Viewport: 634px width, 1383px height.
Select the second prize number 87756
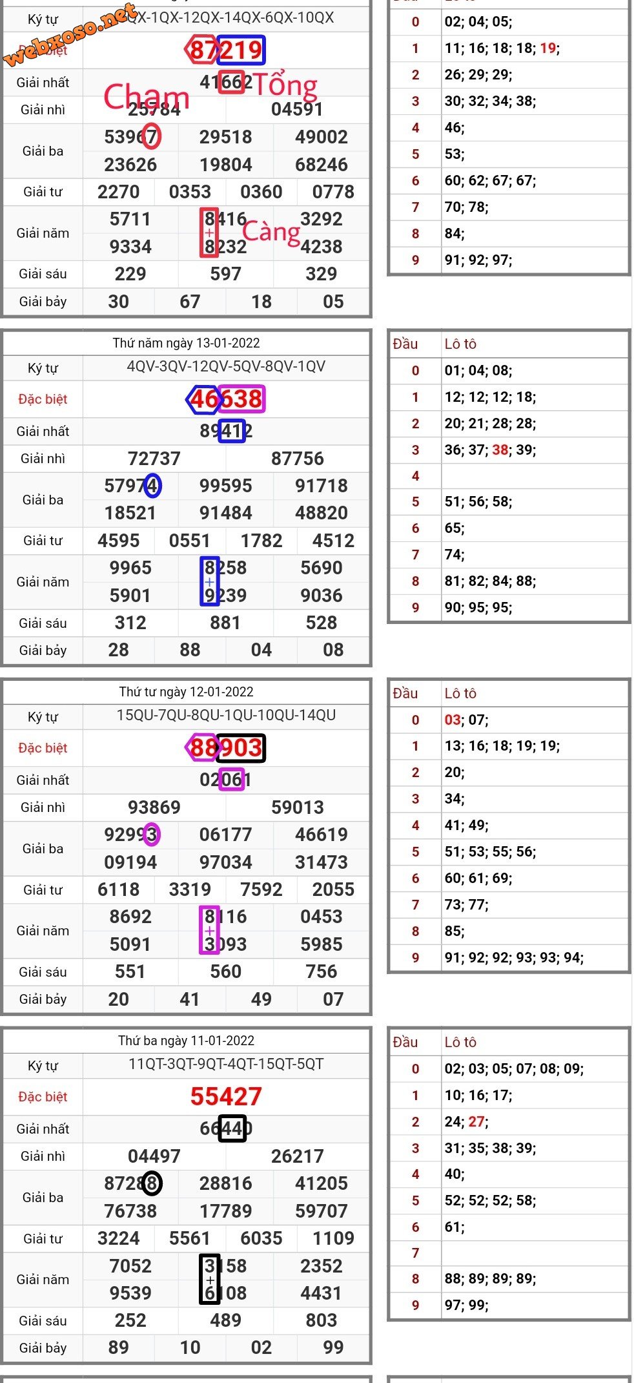[x=297, y=459]
